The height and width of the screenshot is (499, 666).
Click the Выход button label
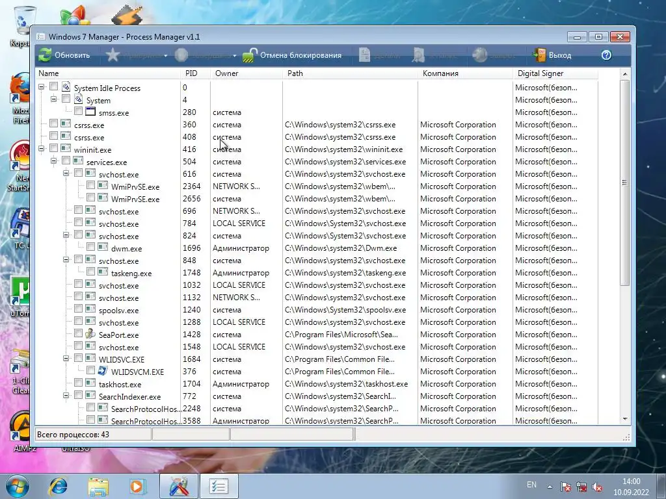pos(560,55)
